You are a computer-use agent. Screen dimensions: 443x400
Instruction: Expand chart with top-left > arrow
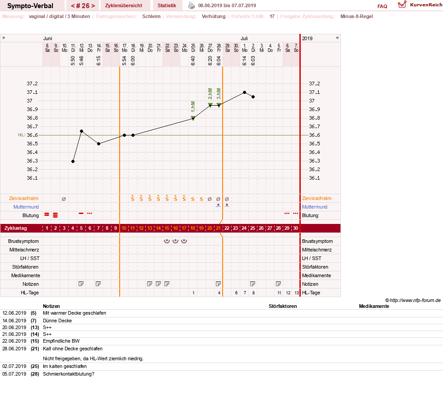coord(4,37)
